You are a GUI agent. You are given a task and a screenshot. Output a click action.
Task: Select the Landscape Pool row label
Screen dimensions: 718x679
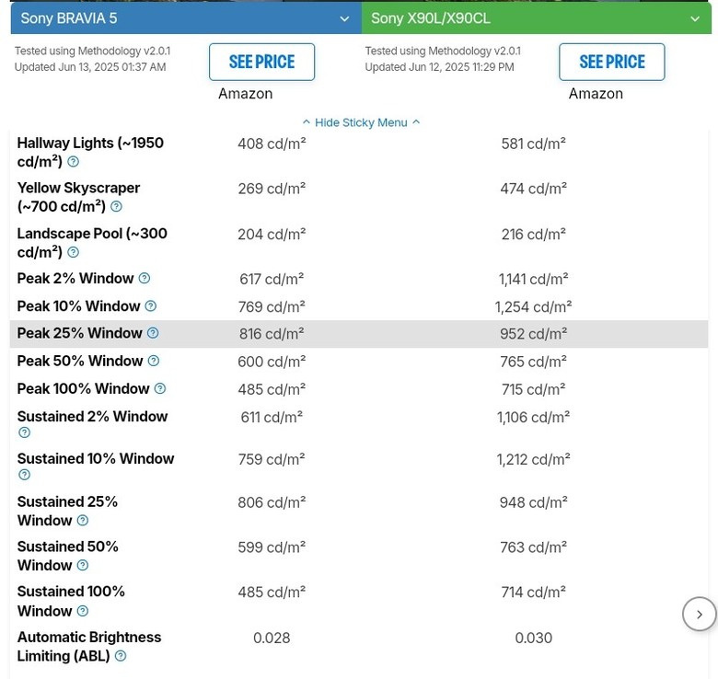(x=92, y=243)
